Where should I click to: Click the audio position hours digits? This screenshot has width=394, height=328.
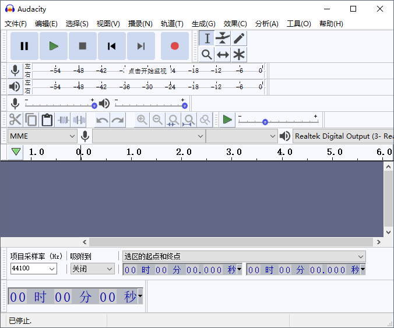point(18,297)
